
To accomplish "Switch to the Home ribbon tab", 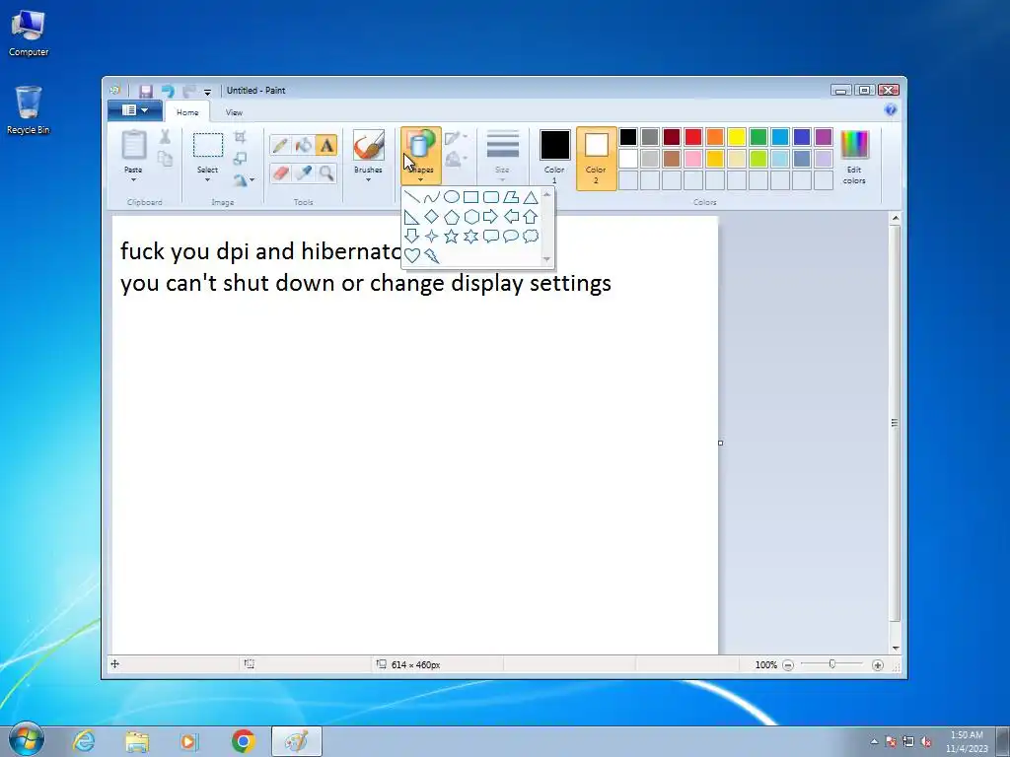I will click(187, 112).
